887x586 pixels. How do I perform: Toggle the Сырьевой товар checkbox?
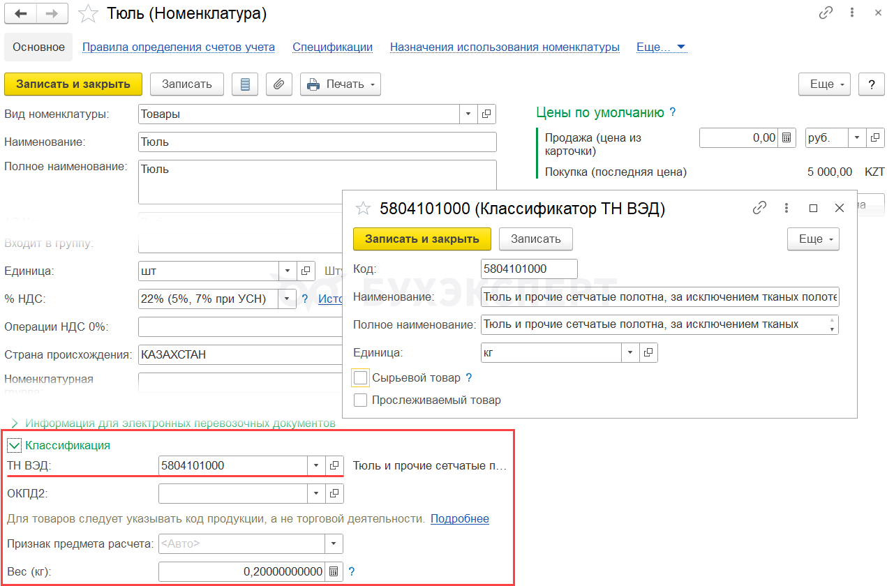tap(360, 377)
